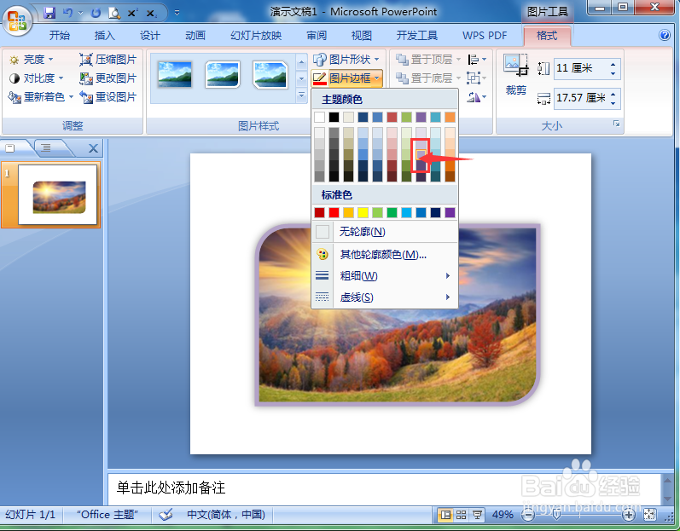The width and height of the screenshot is (680, 531).
Task: Apply the third picture style thumbnail
Action: pos(270,75)
